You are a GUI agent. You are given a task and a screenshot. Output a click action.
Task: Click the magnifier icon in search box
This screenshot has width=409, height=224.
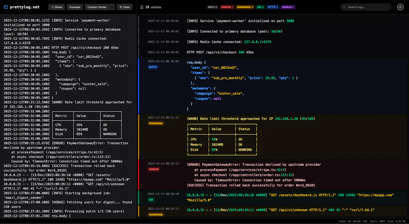pyautogui.click(x=345, y=7)
